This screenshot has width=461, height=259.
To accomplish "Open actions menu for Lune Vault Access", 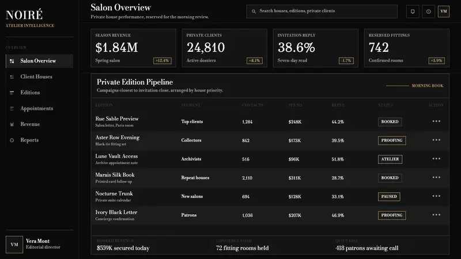I will [x=436, y=159].
